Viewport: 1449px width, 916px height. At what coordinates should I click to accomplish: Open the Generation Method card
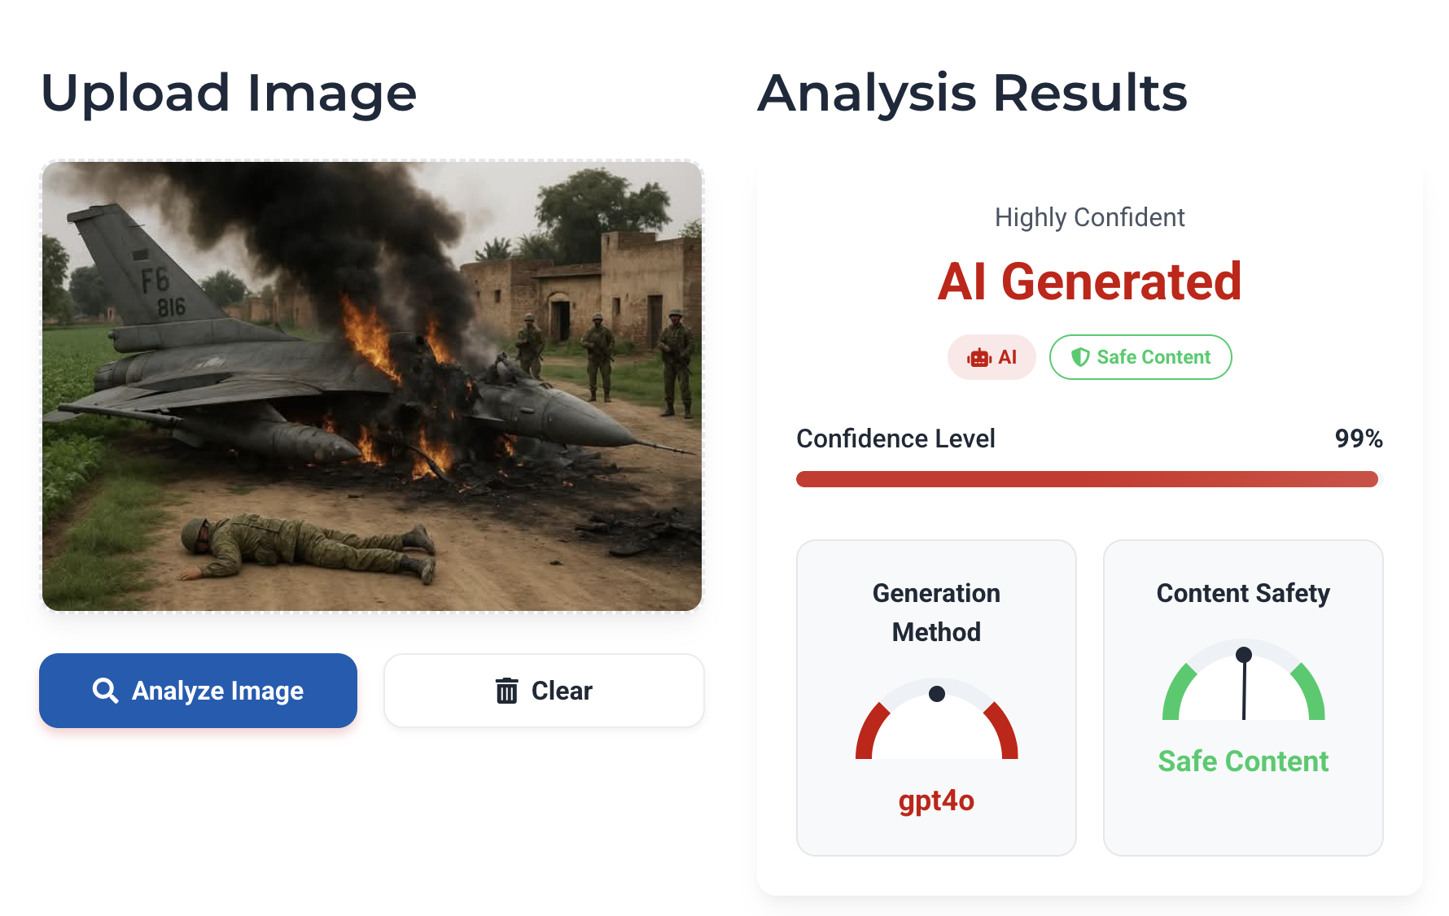pos(936,698)
